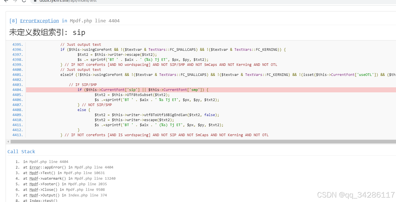Click the Mpdf link in Mpdf->watermark() entry
Image resolution: width=396 pixels, height=202 pixels.
tap(34, 178)
